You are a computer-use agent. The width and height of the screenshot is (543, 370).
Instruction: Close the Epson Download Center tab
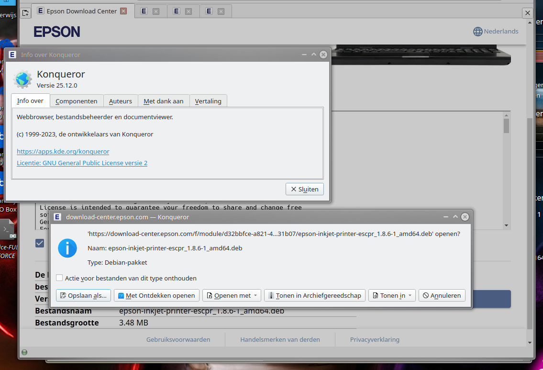(x=123, y=11)
